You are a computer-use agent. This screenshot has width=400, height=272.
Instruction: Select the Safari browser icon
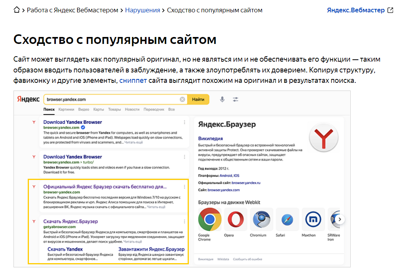coord(287,220)
